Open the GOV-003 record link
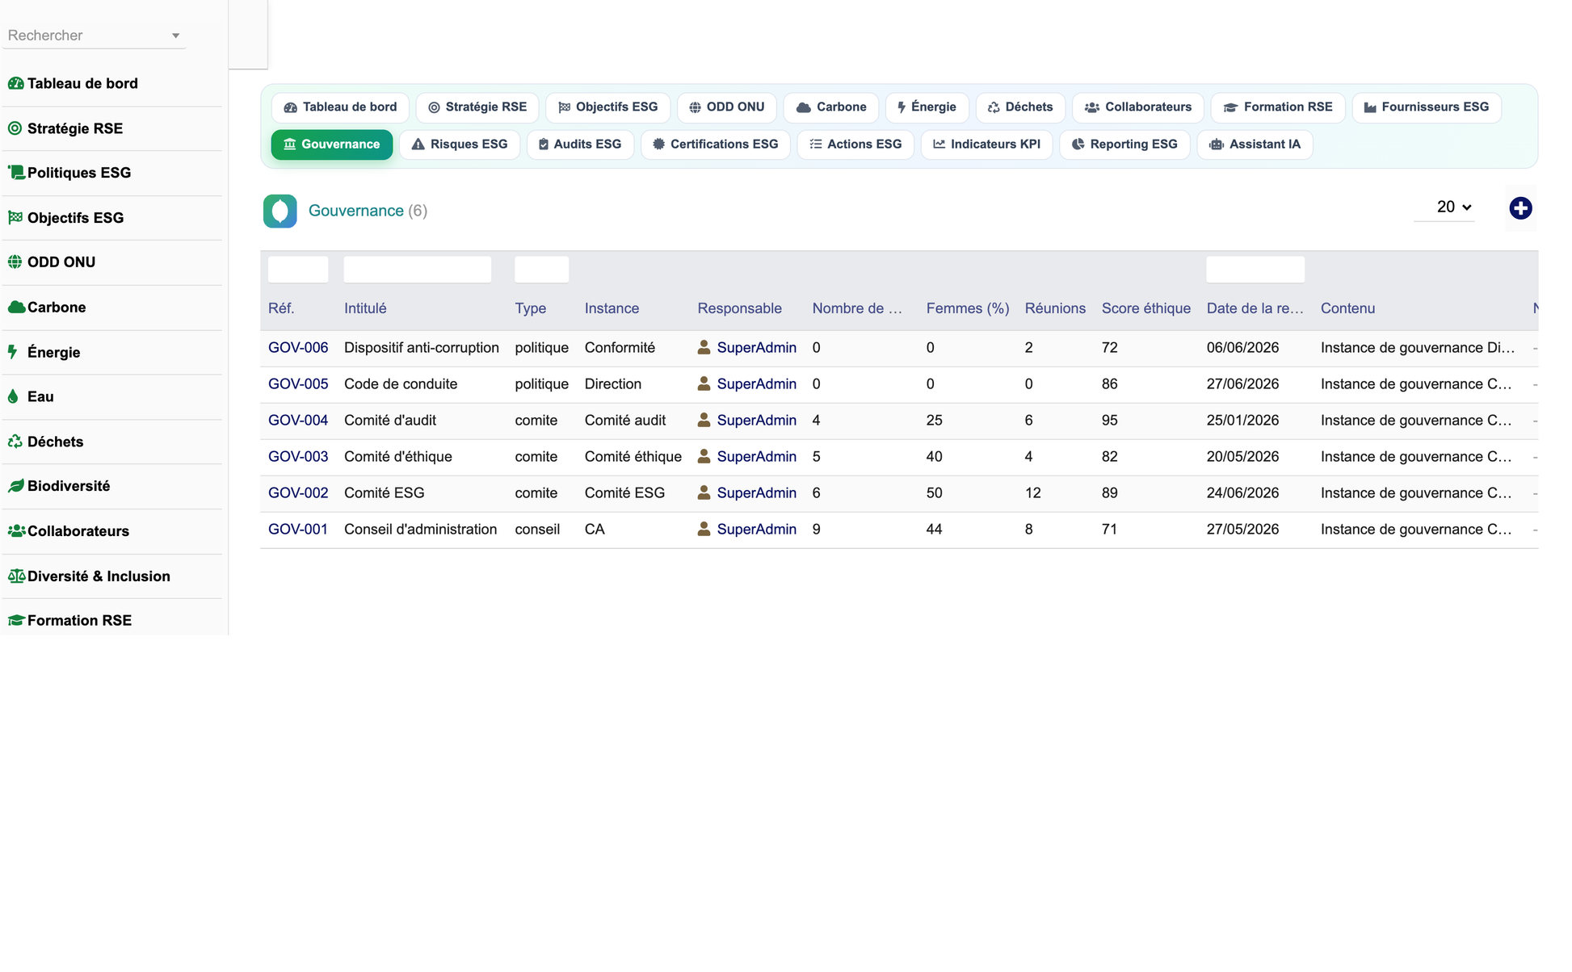This screenshot has width=1572, height=972. pyautogui.click(x=298, y=457)
